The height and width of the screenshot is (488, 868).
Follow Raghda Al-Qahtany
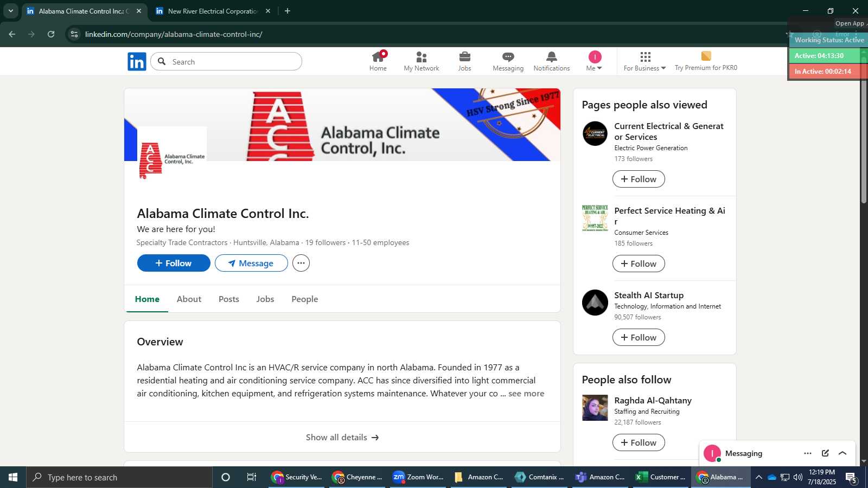[x=639, y=442]
